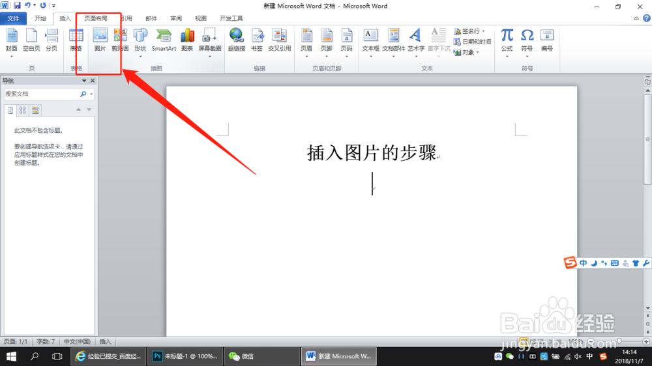This screenshot has width=652, height=366.
Task: Insert Clip Art (剪贴画)
Action: coord(120,40)
